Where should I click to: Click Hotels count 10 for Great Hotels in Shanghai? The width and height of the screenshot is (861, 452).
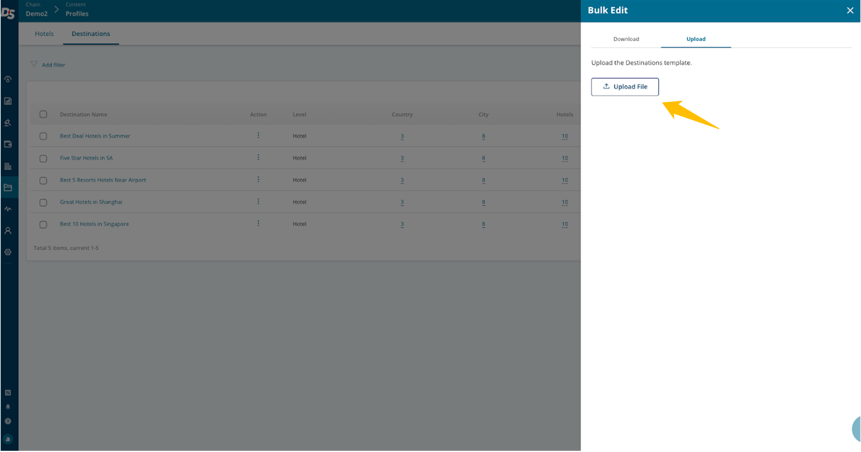pos(565,202)
